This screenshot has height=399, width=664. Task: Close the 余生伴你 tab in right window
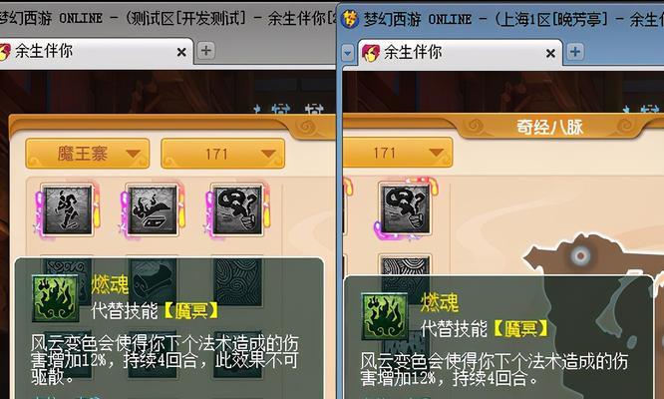click(550, 53)
